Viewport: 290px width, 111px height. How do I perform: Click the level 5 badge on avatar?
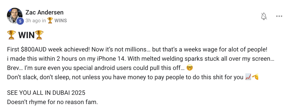tap(20, 21)
